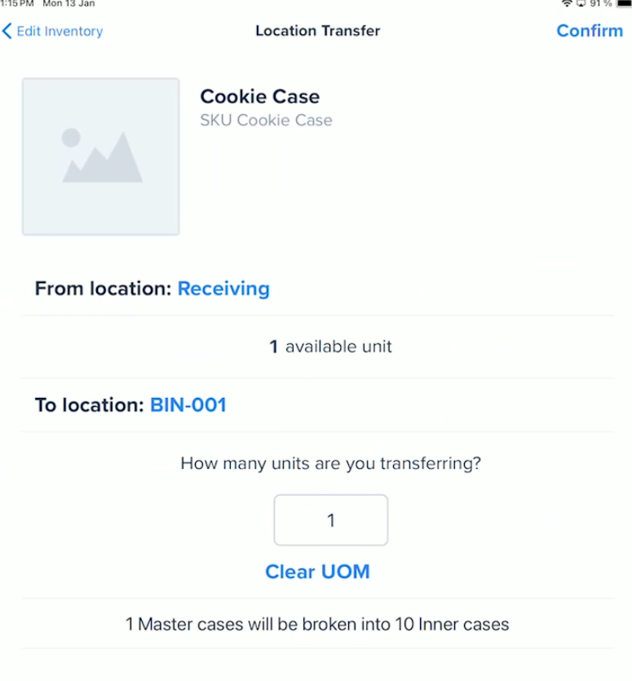The height and width of the screenshot is (681, 632).
Task: Open the Cookie Case product thumbnail
Action: pos(101,157)
